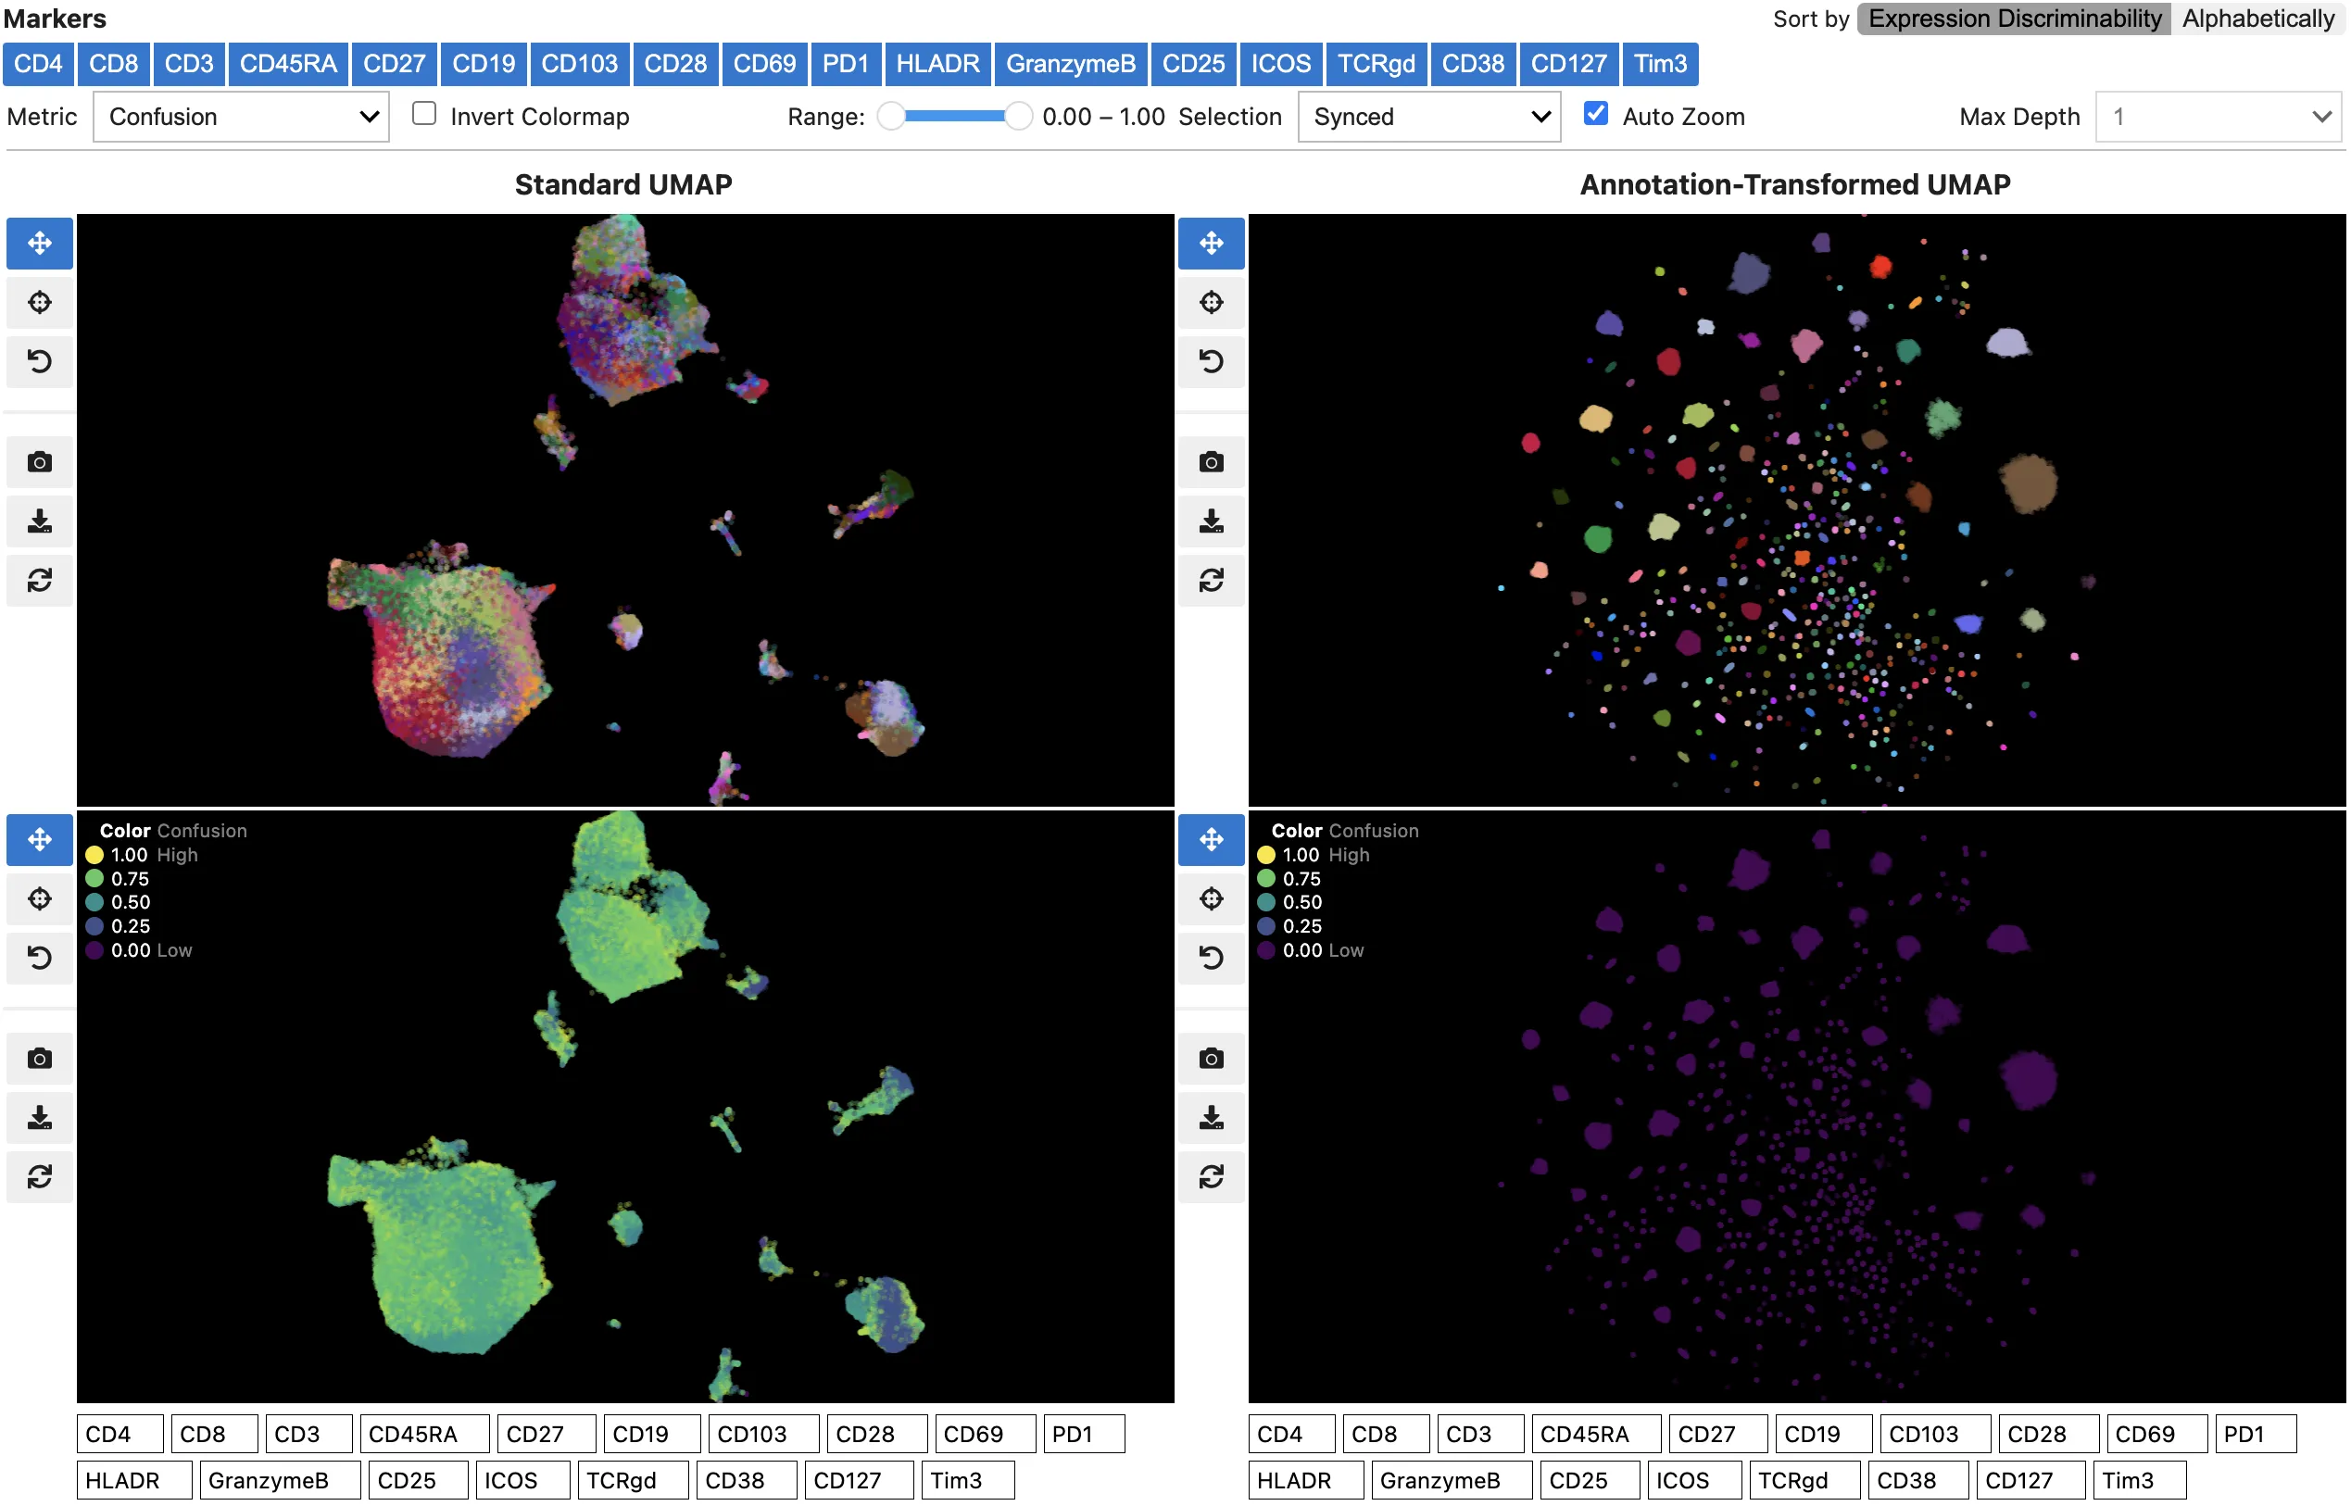Click TCRgd button under Annotation-Transformed UMAP
This screenshot has height=1506, width=2351.
[x=1804, y=1479]
